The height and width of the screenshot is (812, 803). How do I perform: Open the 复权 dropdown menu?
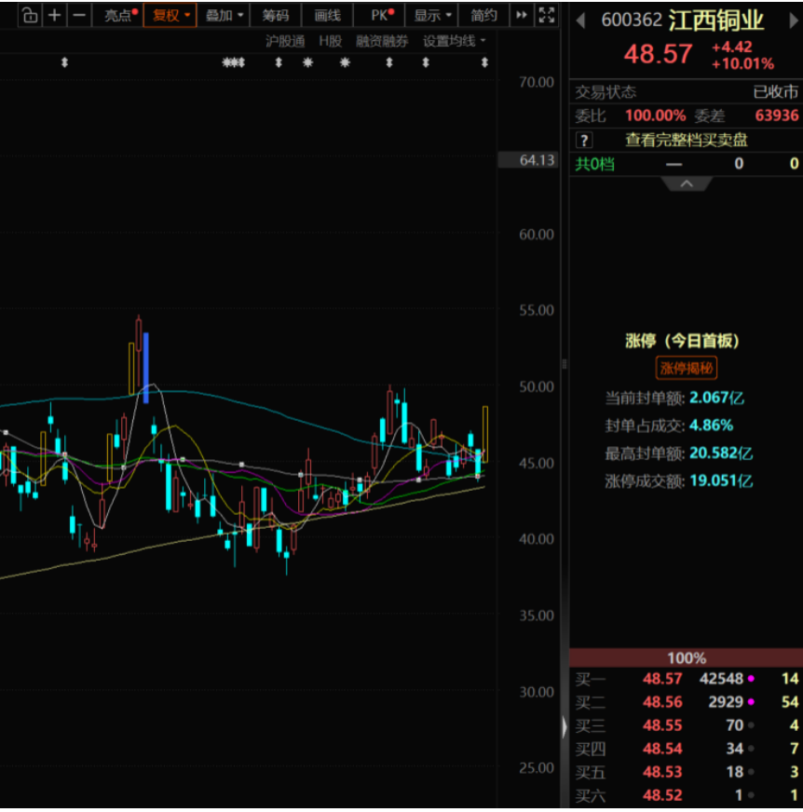point(170,16)
